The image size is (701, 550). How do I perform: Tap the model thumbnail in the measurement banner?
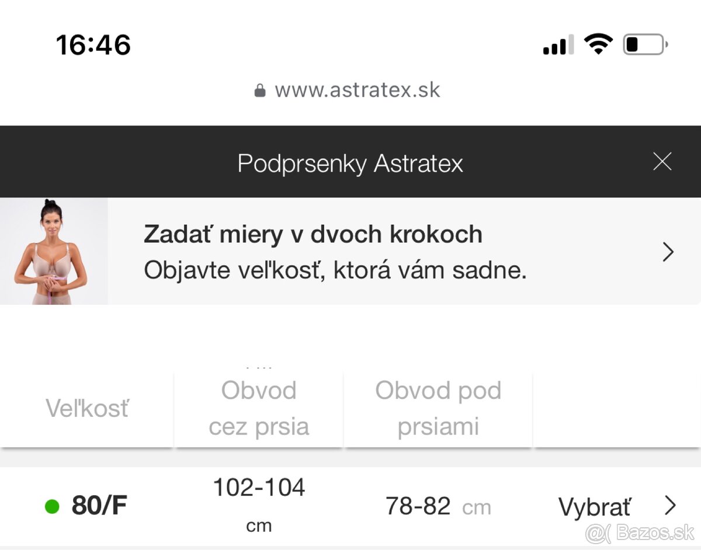click(54, 251)
